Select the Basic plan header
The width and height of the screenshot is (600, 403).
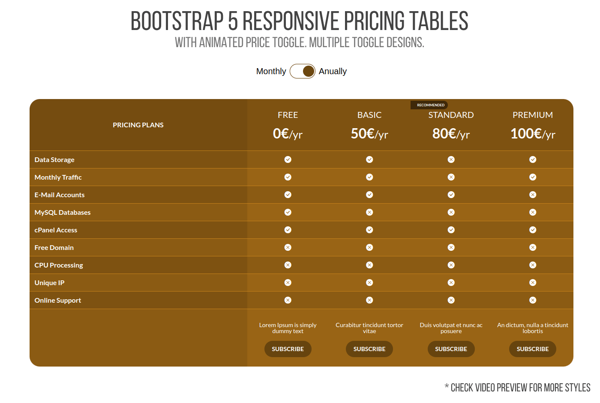369,115
